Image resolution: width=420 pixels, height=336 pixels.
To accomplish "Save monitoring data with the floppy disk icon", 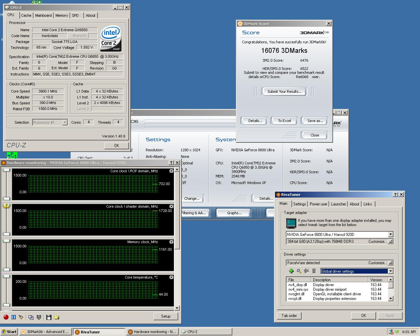I will click(x=49, y=317).
